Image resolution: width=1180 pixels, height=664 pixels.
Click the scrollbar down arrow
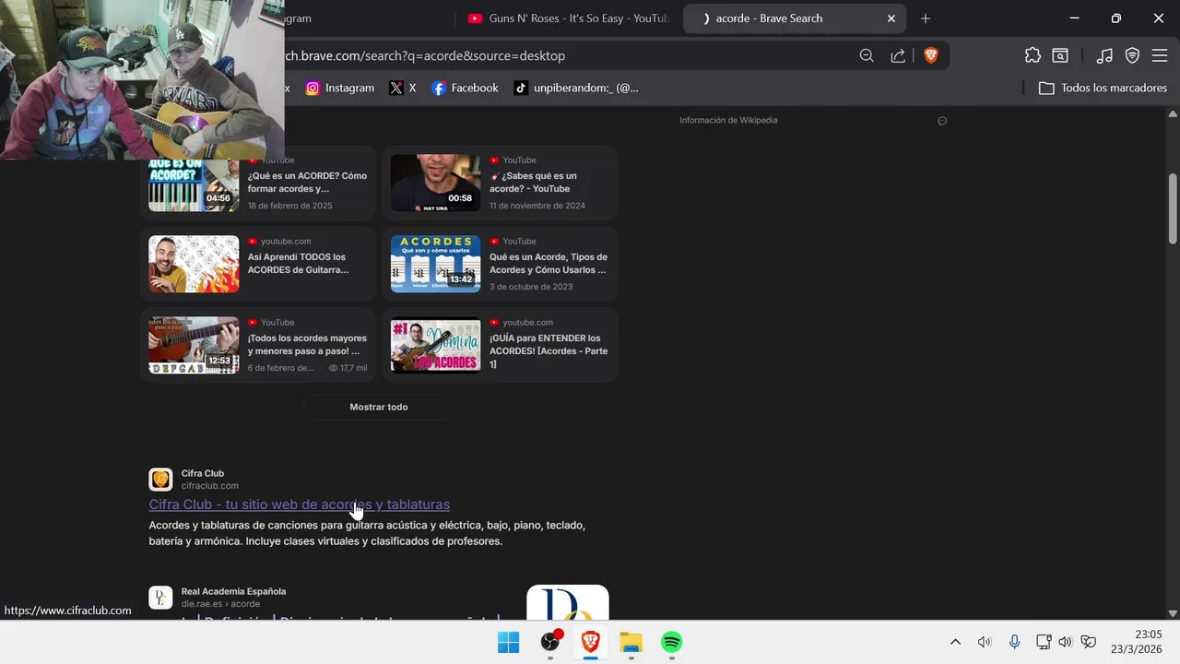pyautogui.click(x=1173, y=613)
